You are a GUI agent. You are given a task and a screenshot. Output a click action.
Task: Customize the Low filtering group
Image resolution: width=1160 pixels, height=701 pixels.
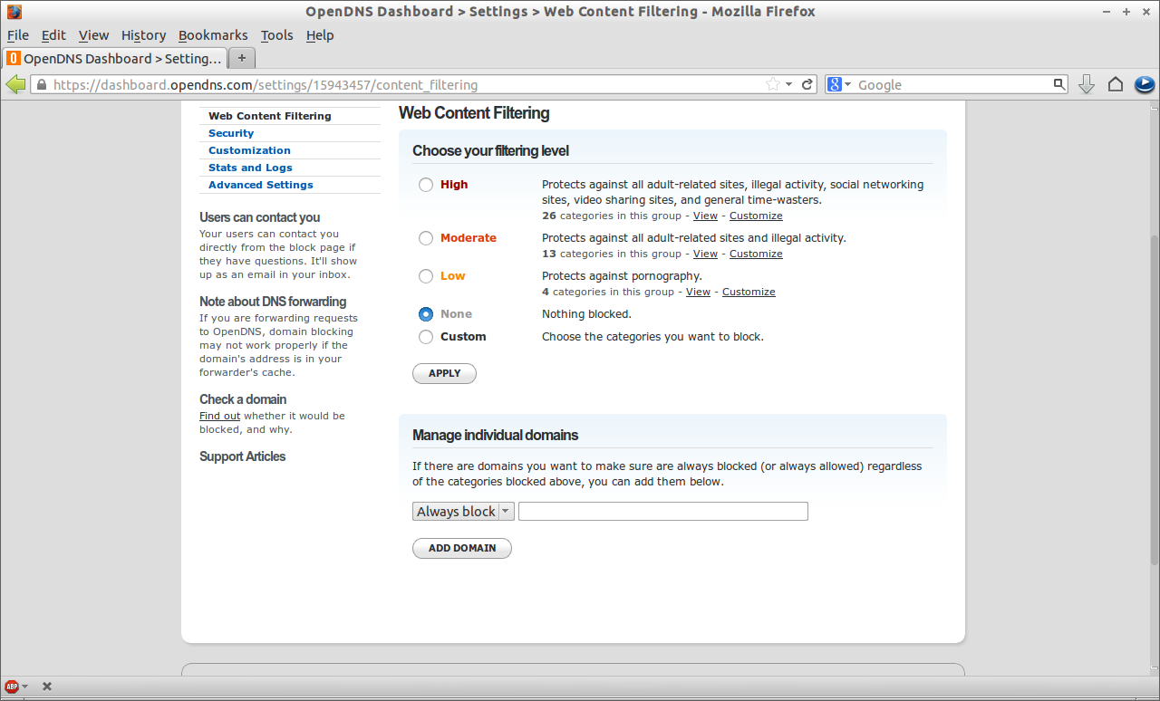tap(749, 293)
